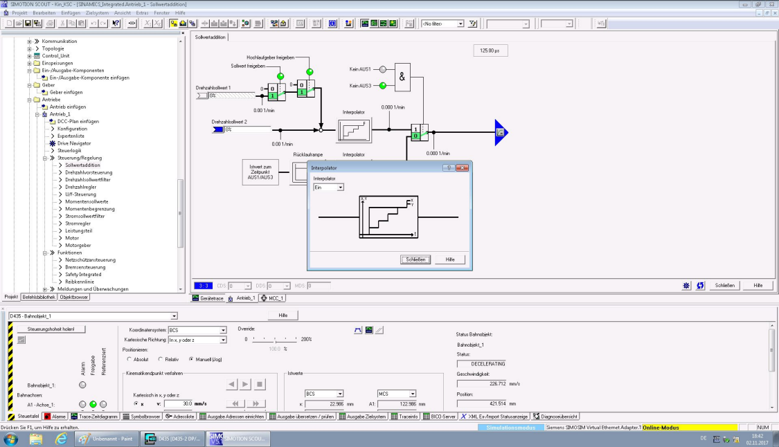Select the Relativ positioning radio button
This screenshot has width=779, height=447.
pyautogui.click(x=160, y=359)
